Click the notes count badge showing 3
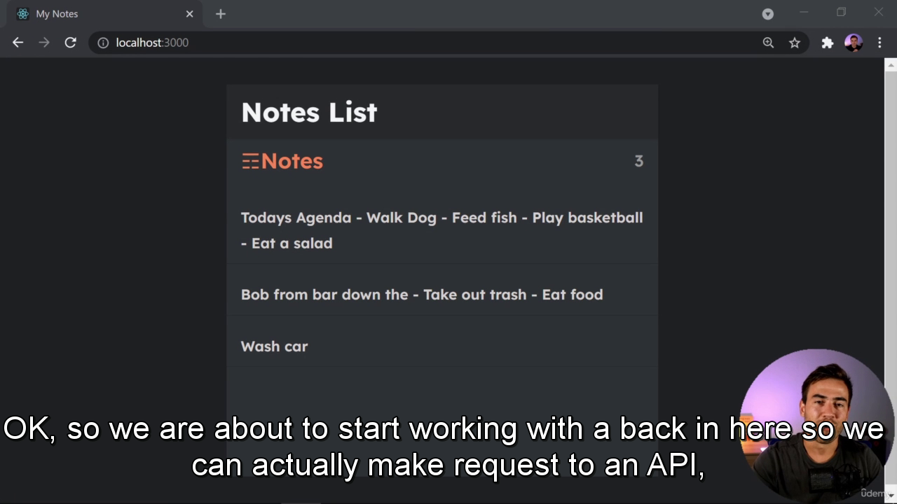Screen dimensions: 897x504 click(x=638, y=161)
